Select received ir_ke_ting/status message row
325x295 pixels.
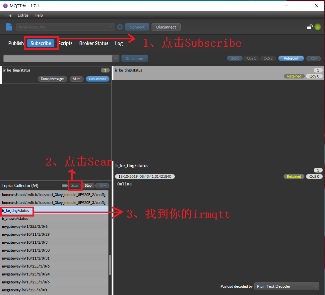point(218,73)
